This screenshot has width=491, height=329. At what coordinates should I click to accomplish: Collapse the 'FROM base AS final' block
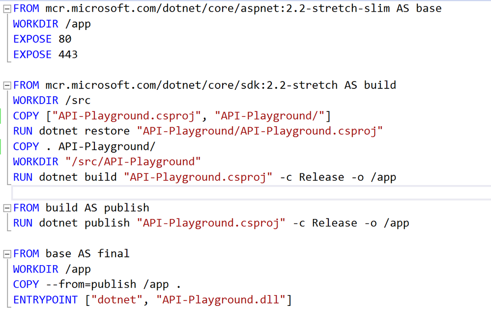7,254
